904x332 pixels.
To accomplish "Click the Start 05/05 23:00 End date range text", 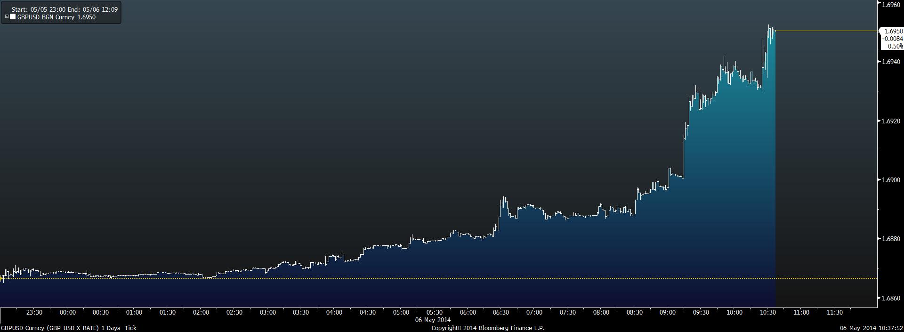I will 65,9.
